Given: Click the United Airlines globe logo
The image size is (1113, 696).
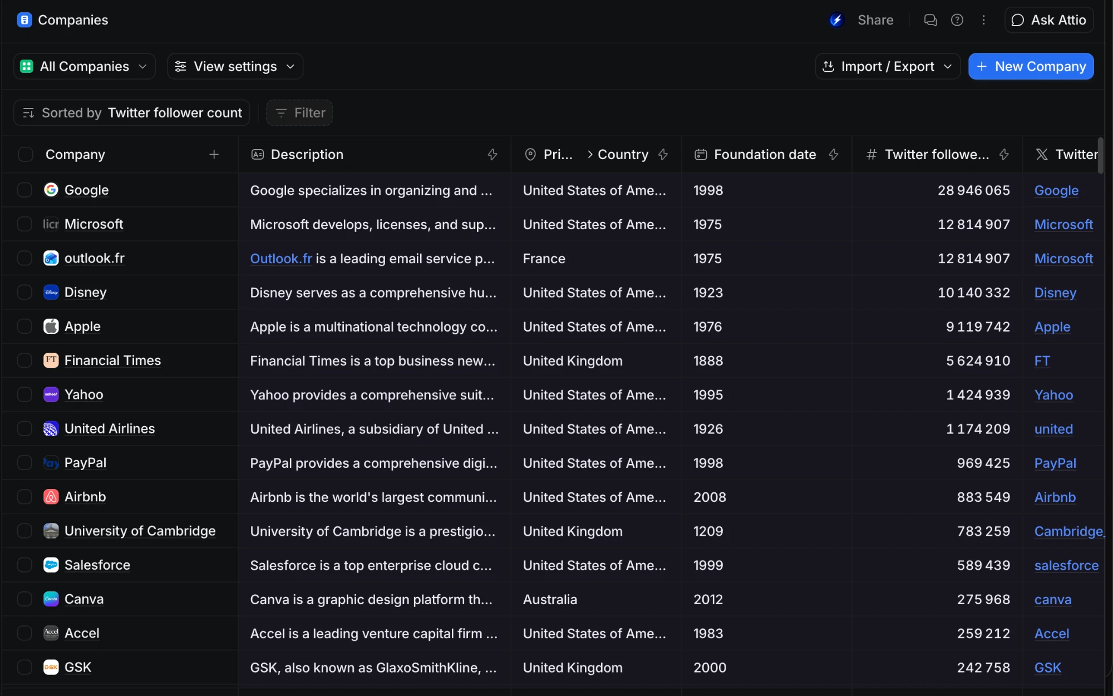Looking at the screenshot, I should click(51, 428).
